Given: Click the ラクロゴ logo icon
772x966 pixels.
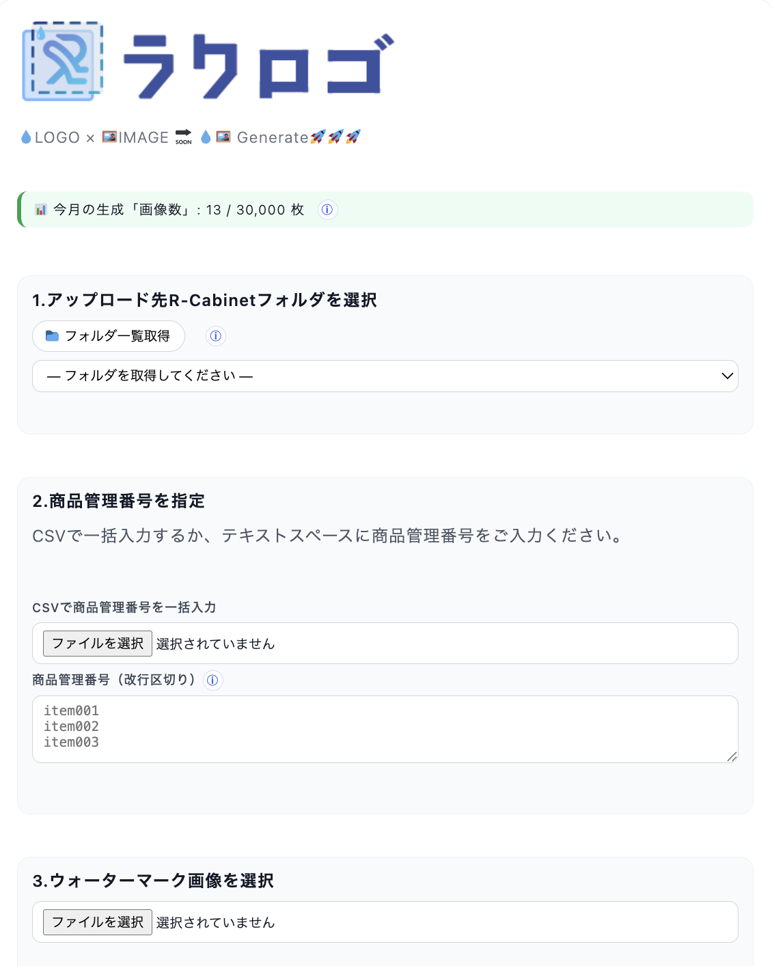Looking at the screenshot, I should [63, 61].
